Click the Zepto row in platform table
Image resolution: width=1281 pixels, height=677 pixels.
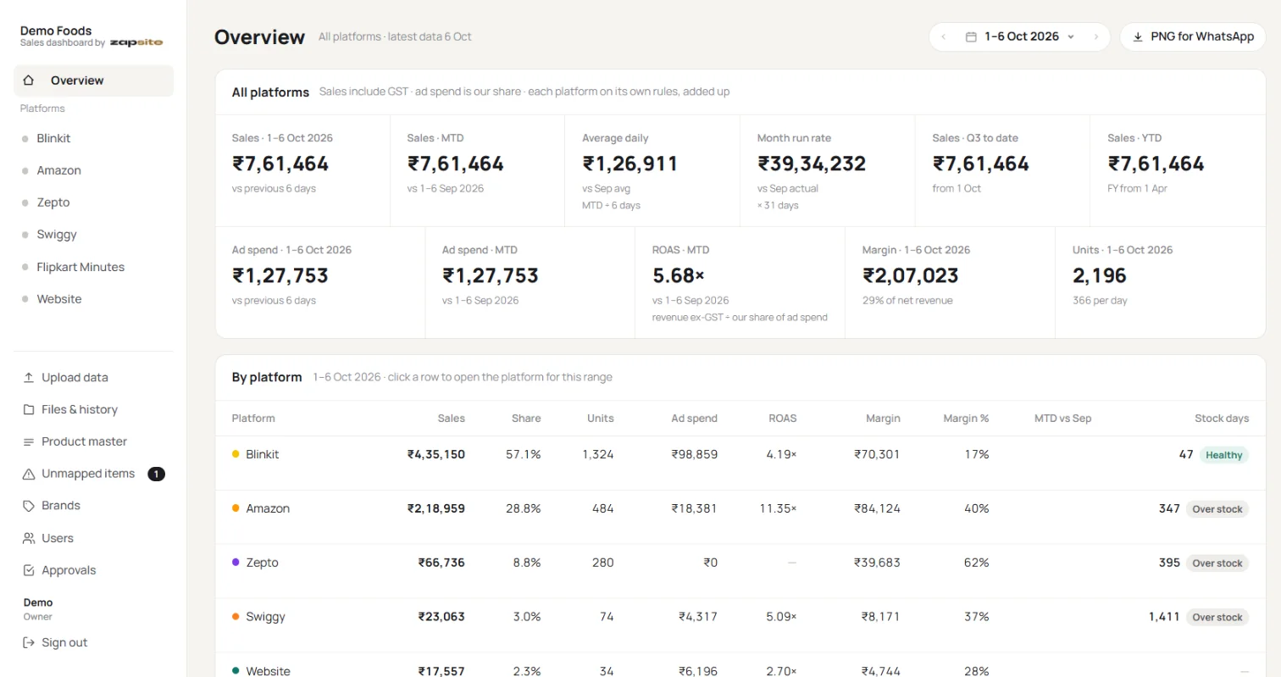[x=740, y=572]
